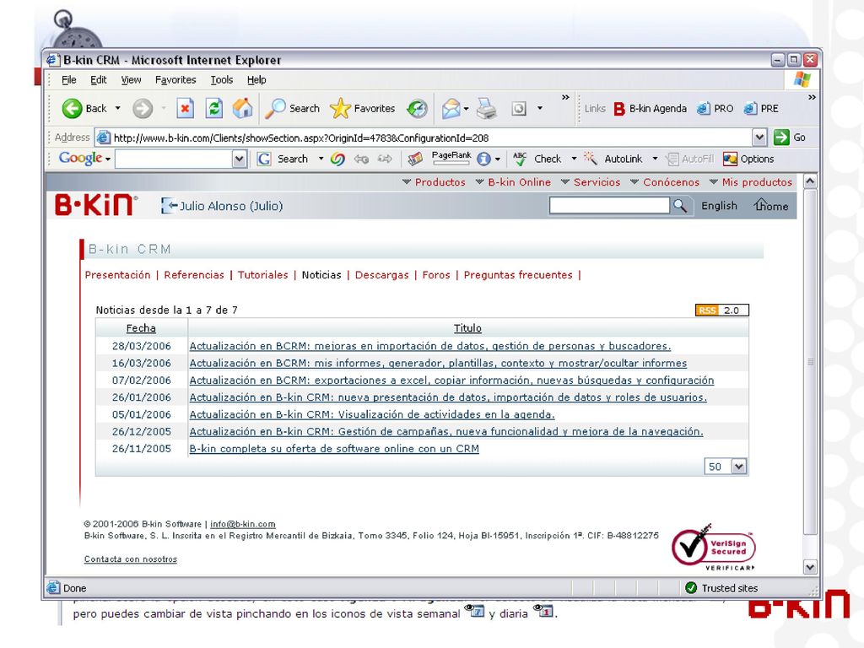
Task: Click the B-kin site search text field
Action: [609, 206]
